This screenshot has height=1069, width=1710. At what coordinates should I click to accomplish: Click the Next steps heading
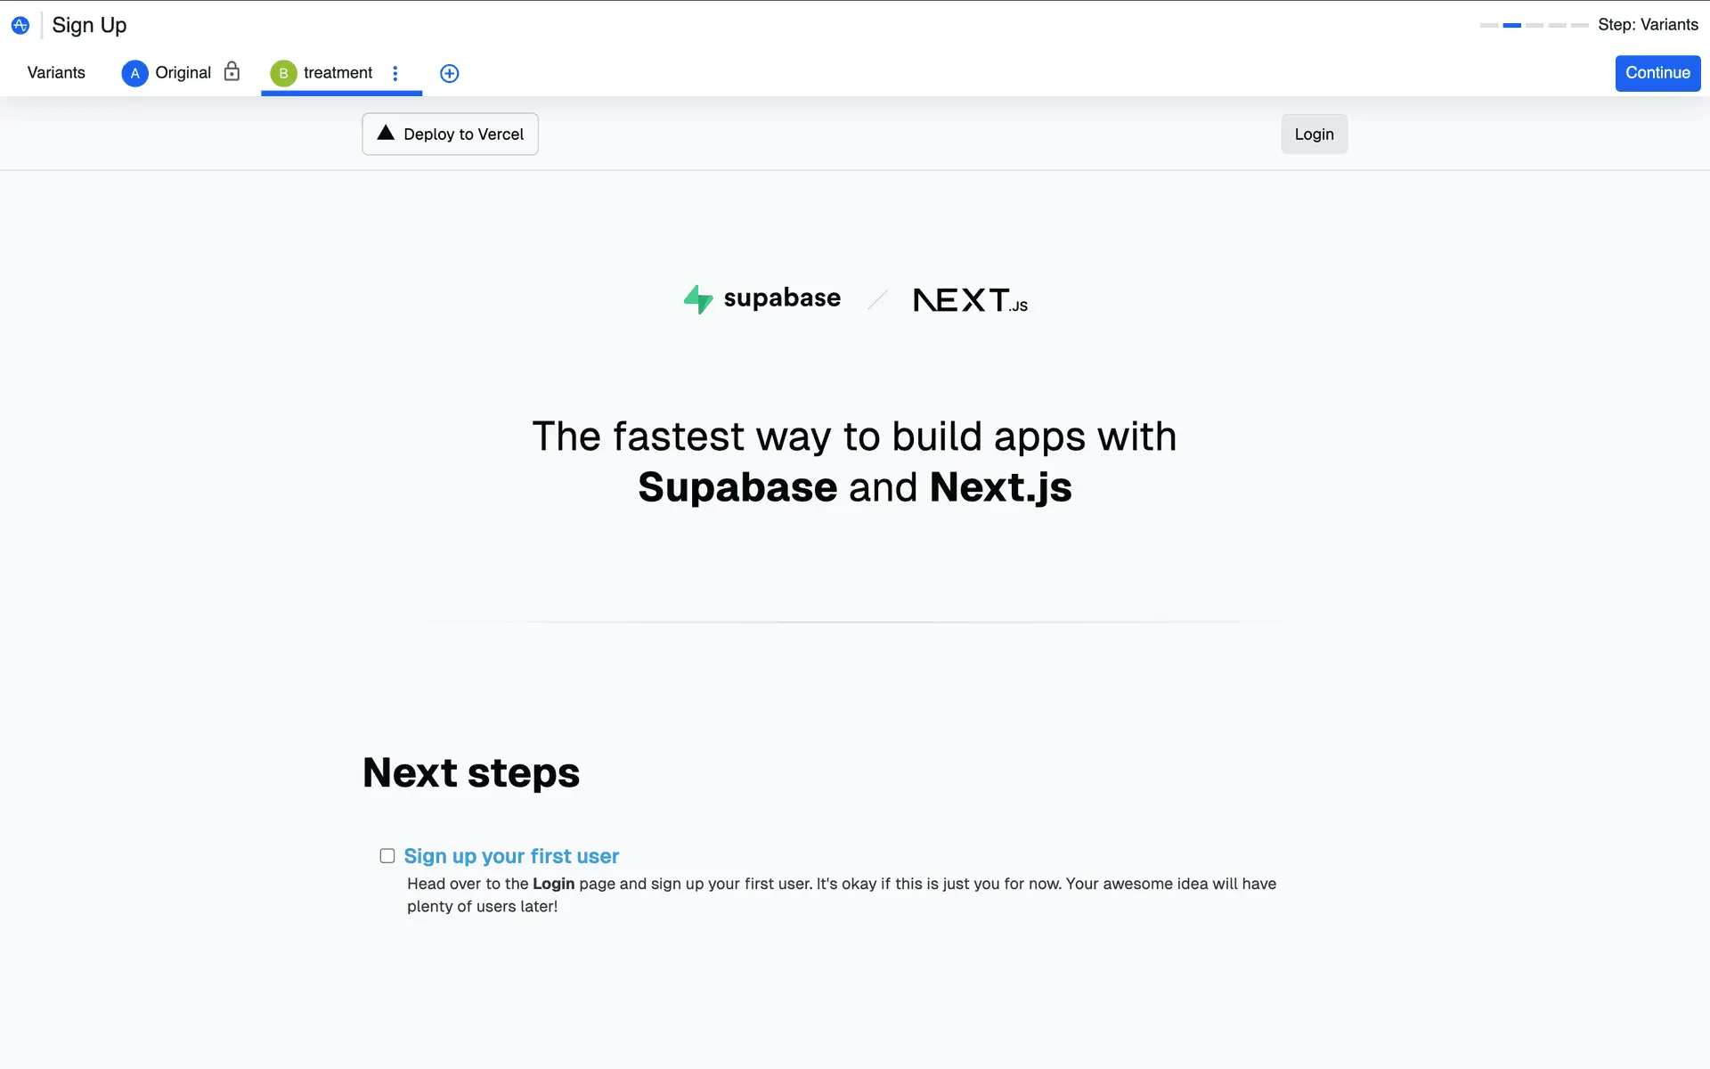coord(471,772)
